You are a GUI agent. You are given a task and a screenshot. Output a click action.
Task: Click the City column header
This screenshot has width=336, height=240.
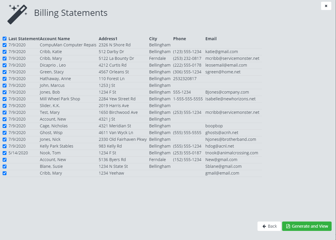(x=153, y=39)
